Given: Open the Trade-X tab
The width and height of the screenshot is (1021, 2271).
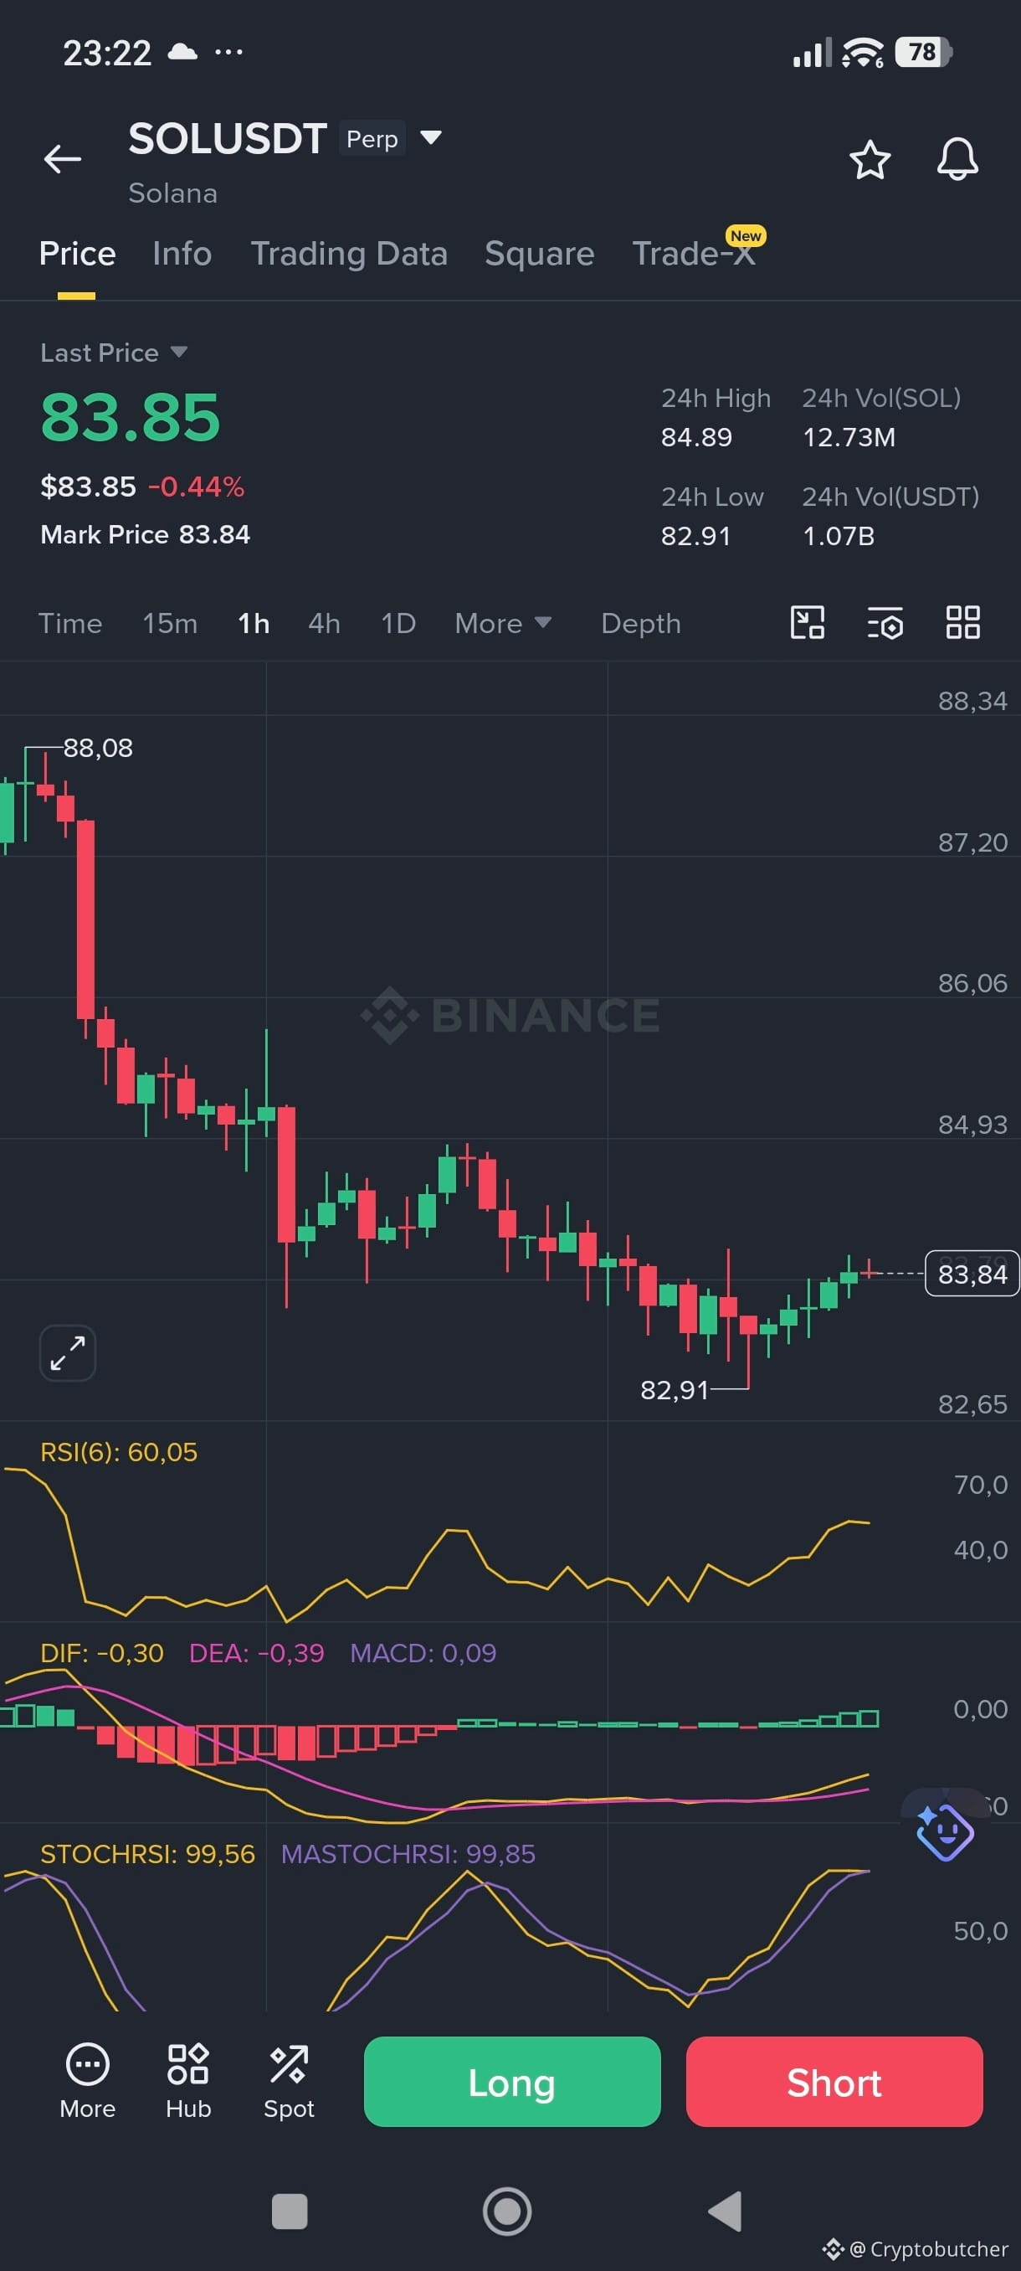Looking at the screenshot, I should 694,254.
